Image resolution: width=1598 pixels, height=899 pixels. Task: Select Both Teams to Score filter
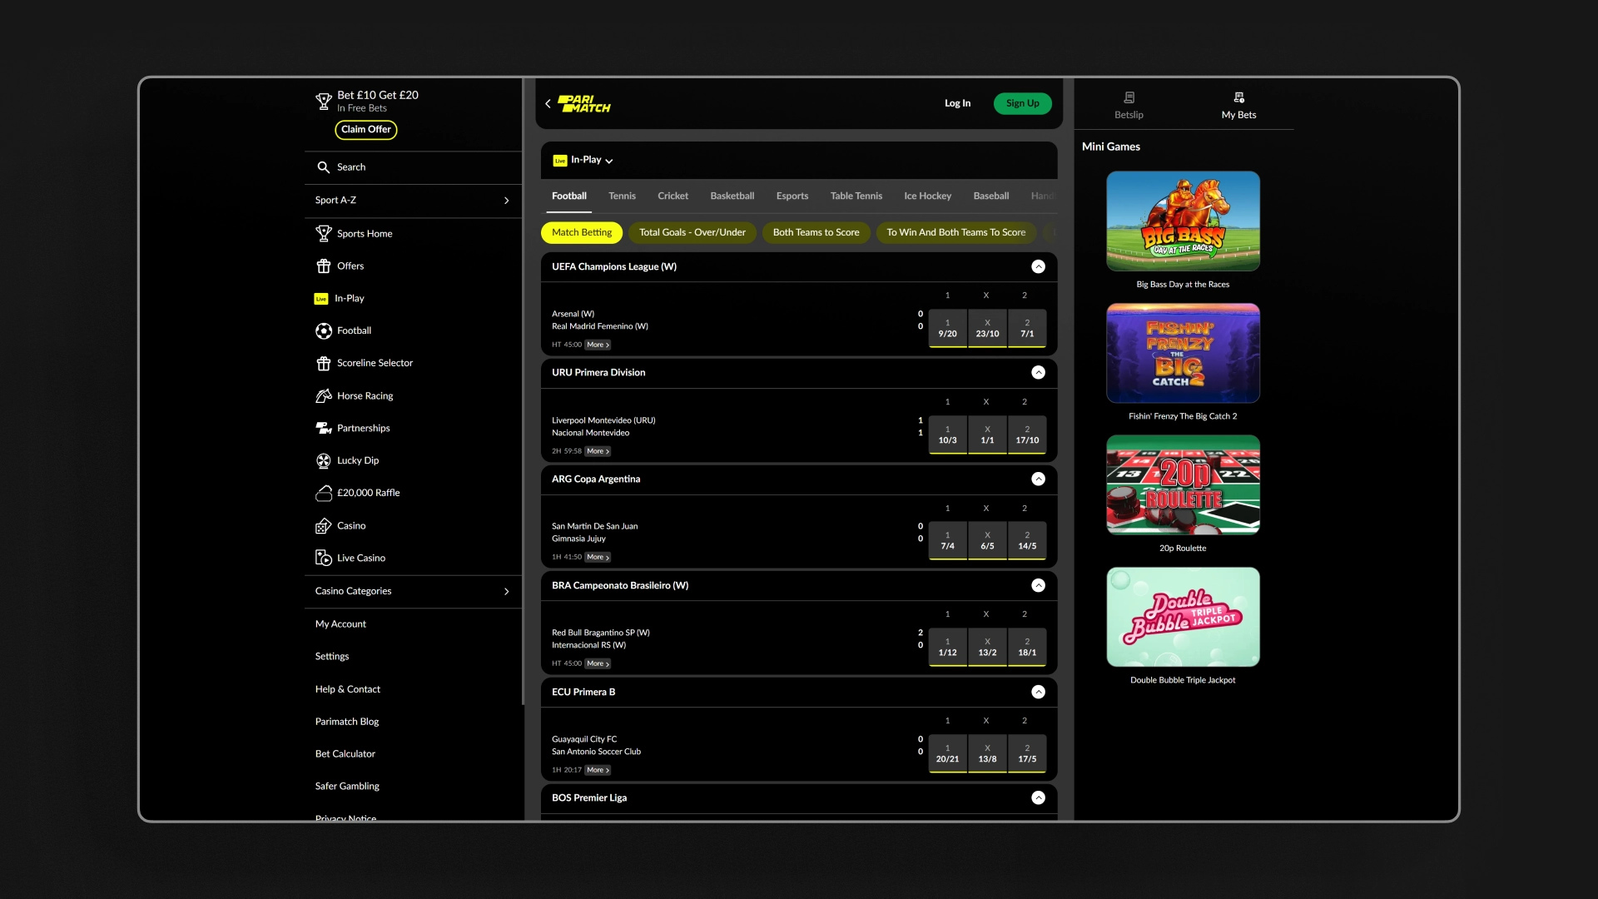[816, 233]
